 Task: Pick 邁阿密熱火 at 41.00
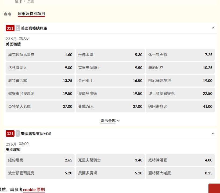pyautogui.click(x=180, y=106)
